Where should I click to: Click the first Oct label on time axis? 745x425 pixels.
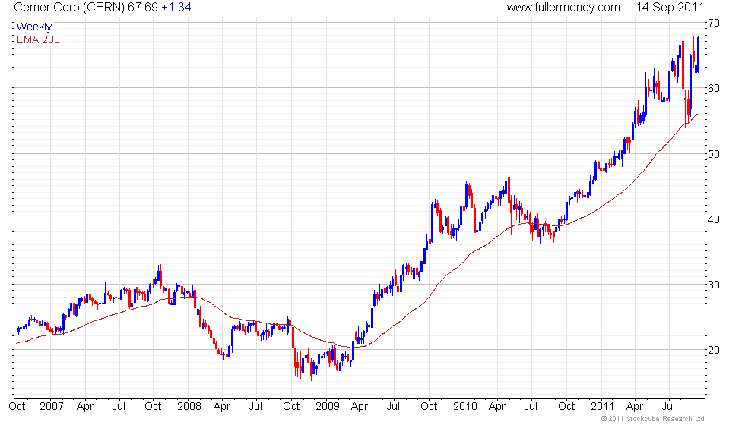[x=17, y=406]
